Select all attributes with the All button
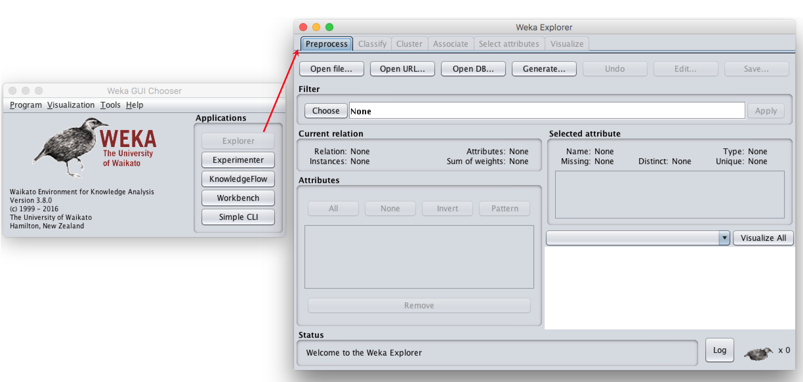 click(333, 208)
